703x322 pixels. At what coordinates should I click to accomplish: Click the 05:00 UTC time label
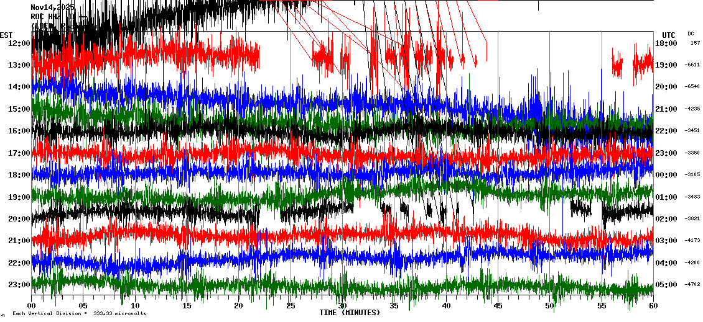click(x=666, y=285)
